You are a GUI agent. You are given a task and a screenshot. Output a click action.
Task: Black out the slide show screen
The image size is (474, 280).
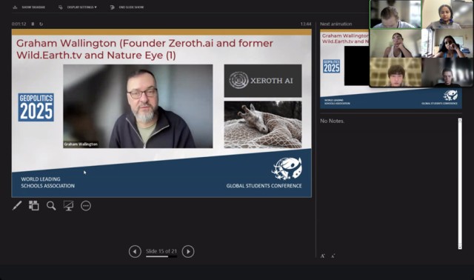click(x=68, y=206)
